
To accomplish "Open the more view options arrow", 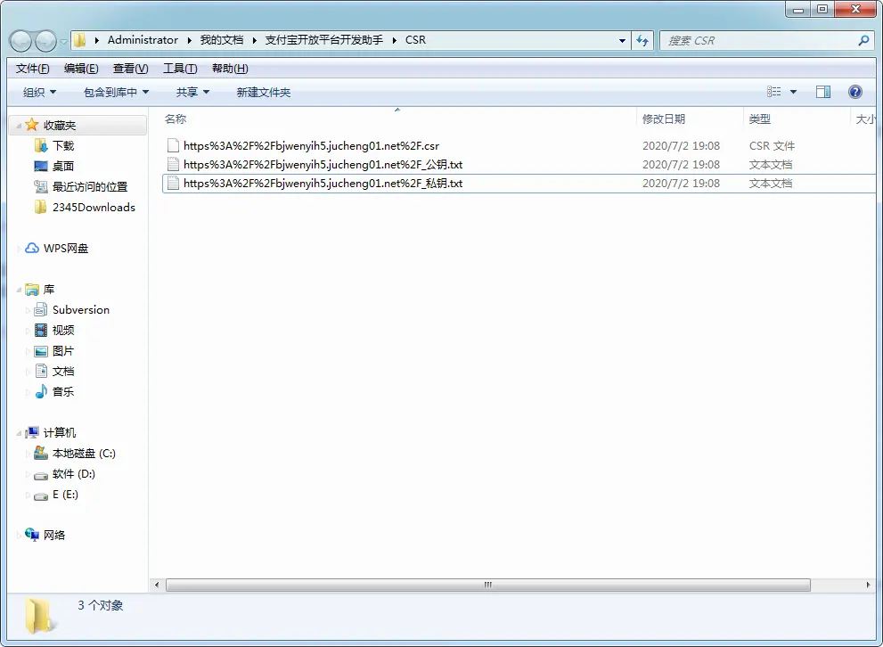I will point(793,92).
